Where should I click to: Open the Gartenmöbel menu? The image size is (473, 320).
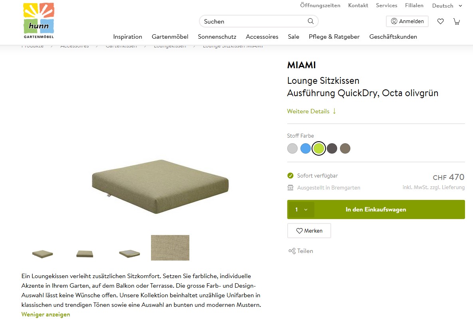170,37
